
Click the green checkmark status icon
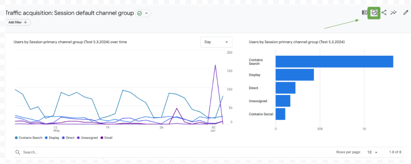pyautogui.click(x=139, y=13)
